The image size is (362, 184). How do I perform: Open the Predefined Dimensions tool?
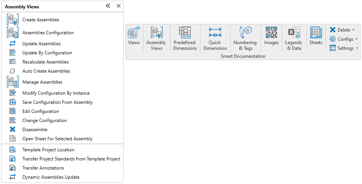(x=185, y=32)
